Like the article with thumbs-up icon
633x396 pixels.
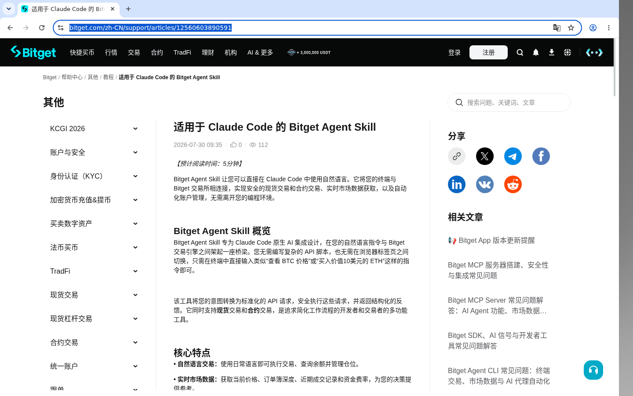click(233, 144)
